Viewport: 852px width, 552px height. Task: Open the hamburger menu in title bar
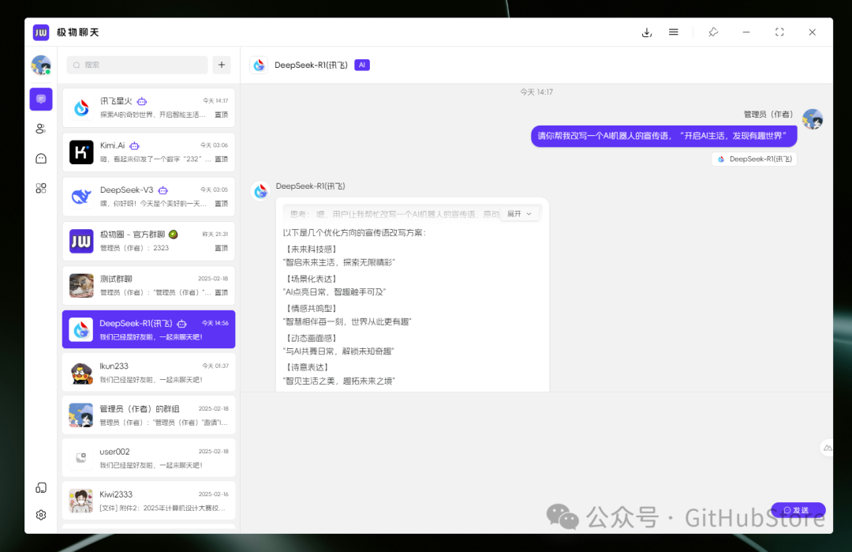coord(673,32)
